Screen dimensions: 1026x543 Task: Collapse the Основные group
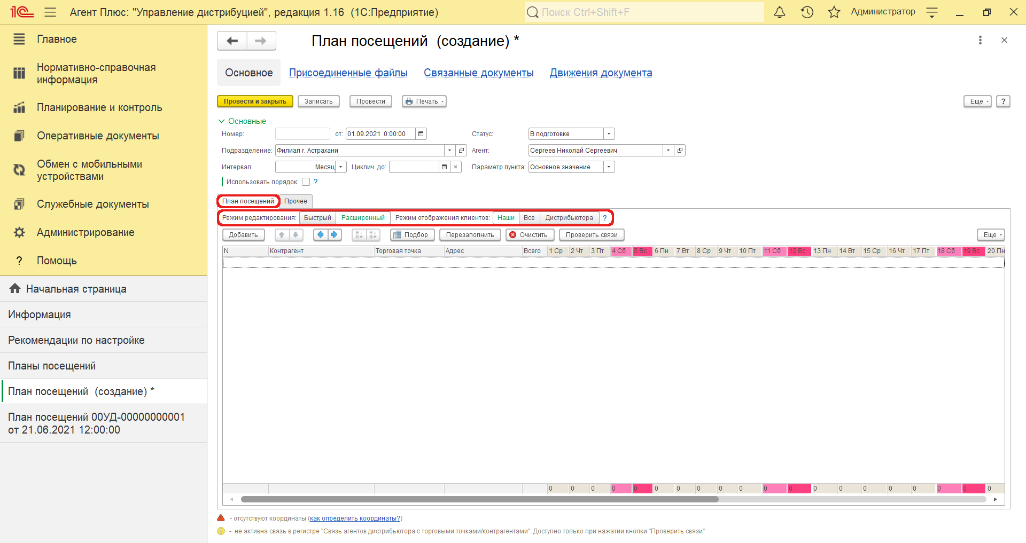242,121
